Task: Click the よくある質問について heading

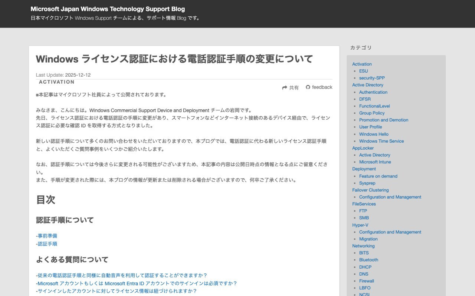Action: coord(72,260)
